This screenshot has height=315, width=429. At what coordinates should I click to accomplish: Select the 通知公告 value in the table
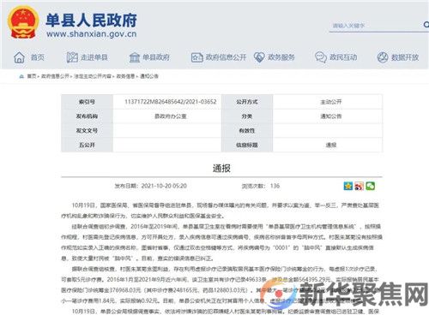point(330,116)
